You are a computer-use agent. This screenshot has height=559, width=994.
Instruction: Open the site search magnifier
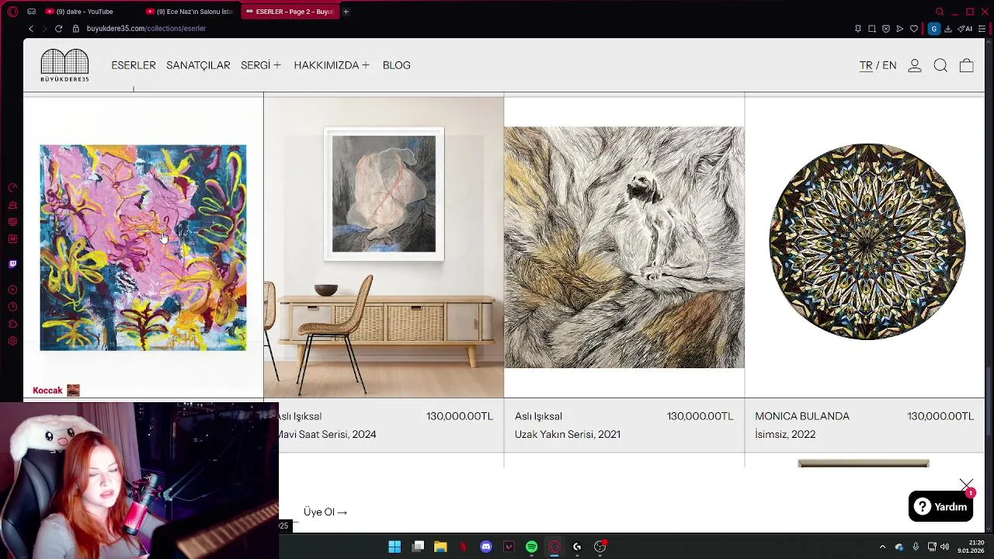tap(940, 66)
